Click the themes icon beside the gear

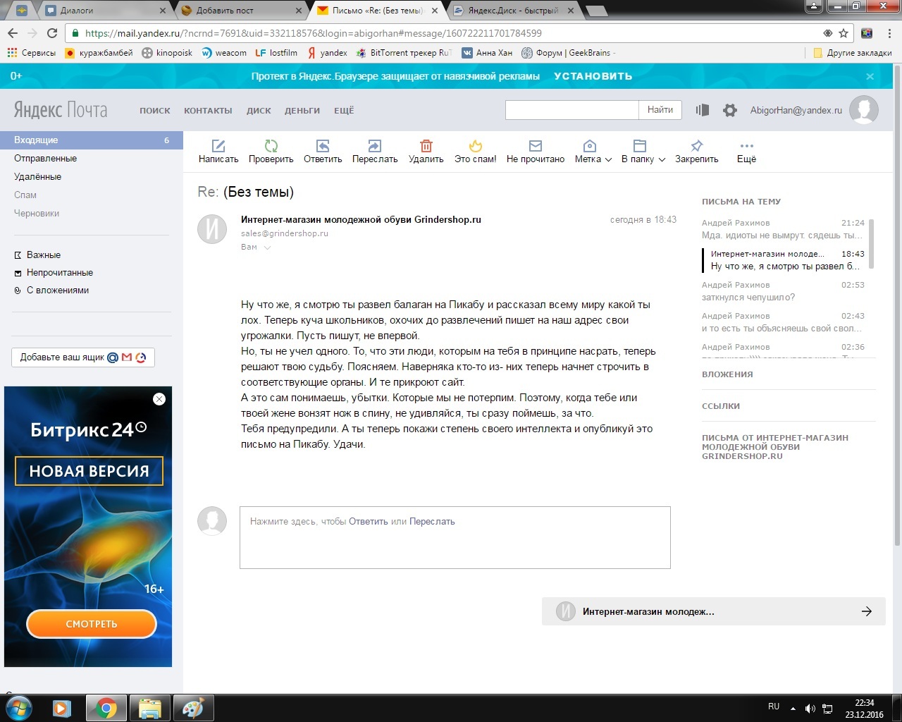[703, 110]
